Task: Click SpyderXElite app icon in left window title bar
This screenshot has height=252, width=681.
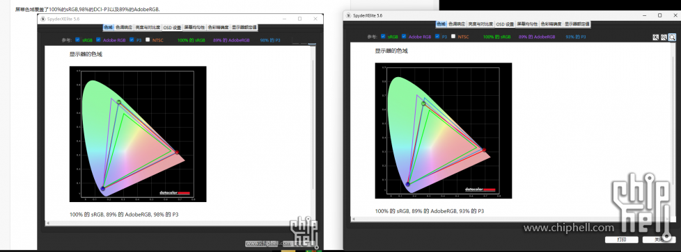Action: click(x=43, y=19)
